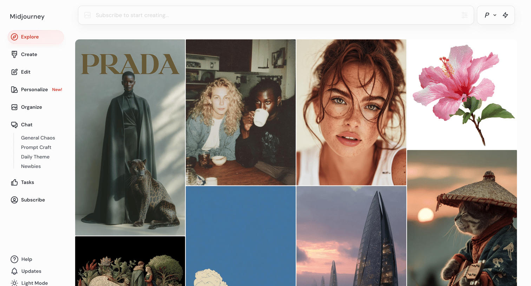Click the prompt input field
Screen dimensions: 531x286
276,15
